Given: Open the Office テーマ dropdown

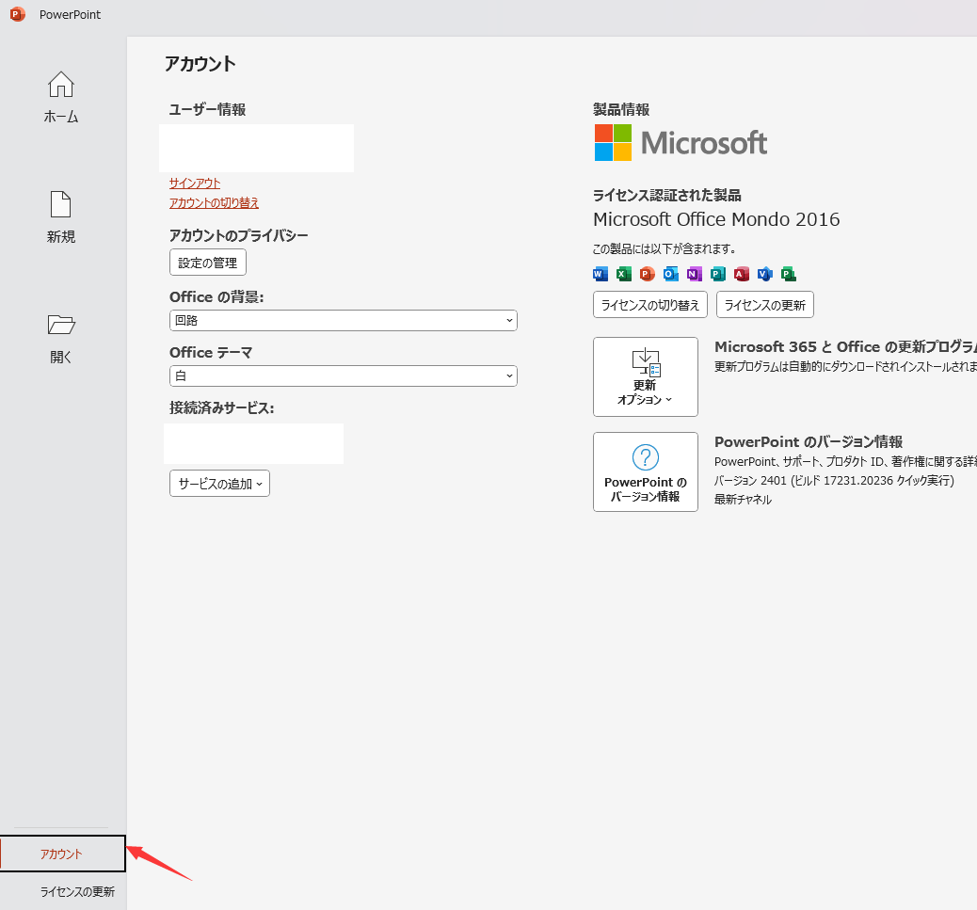Looking at the screenshot, I should [x=344, y=375].
